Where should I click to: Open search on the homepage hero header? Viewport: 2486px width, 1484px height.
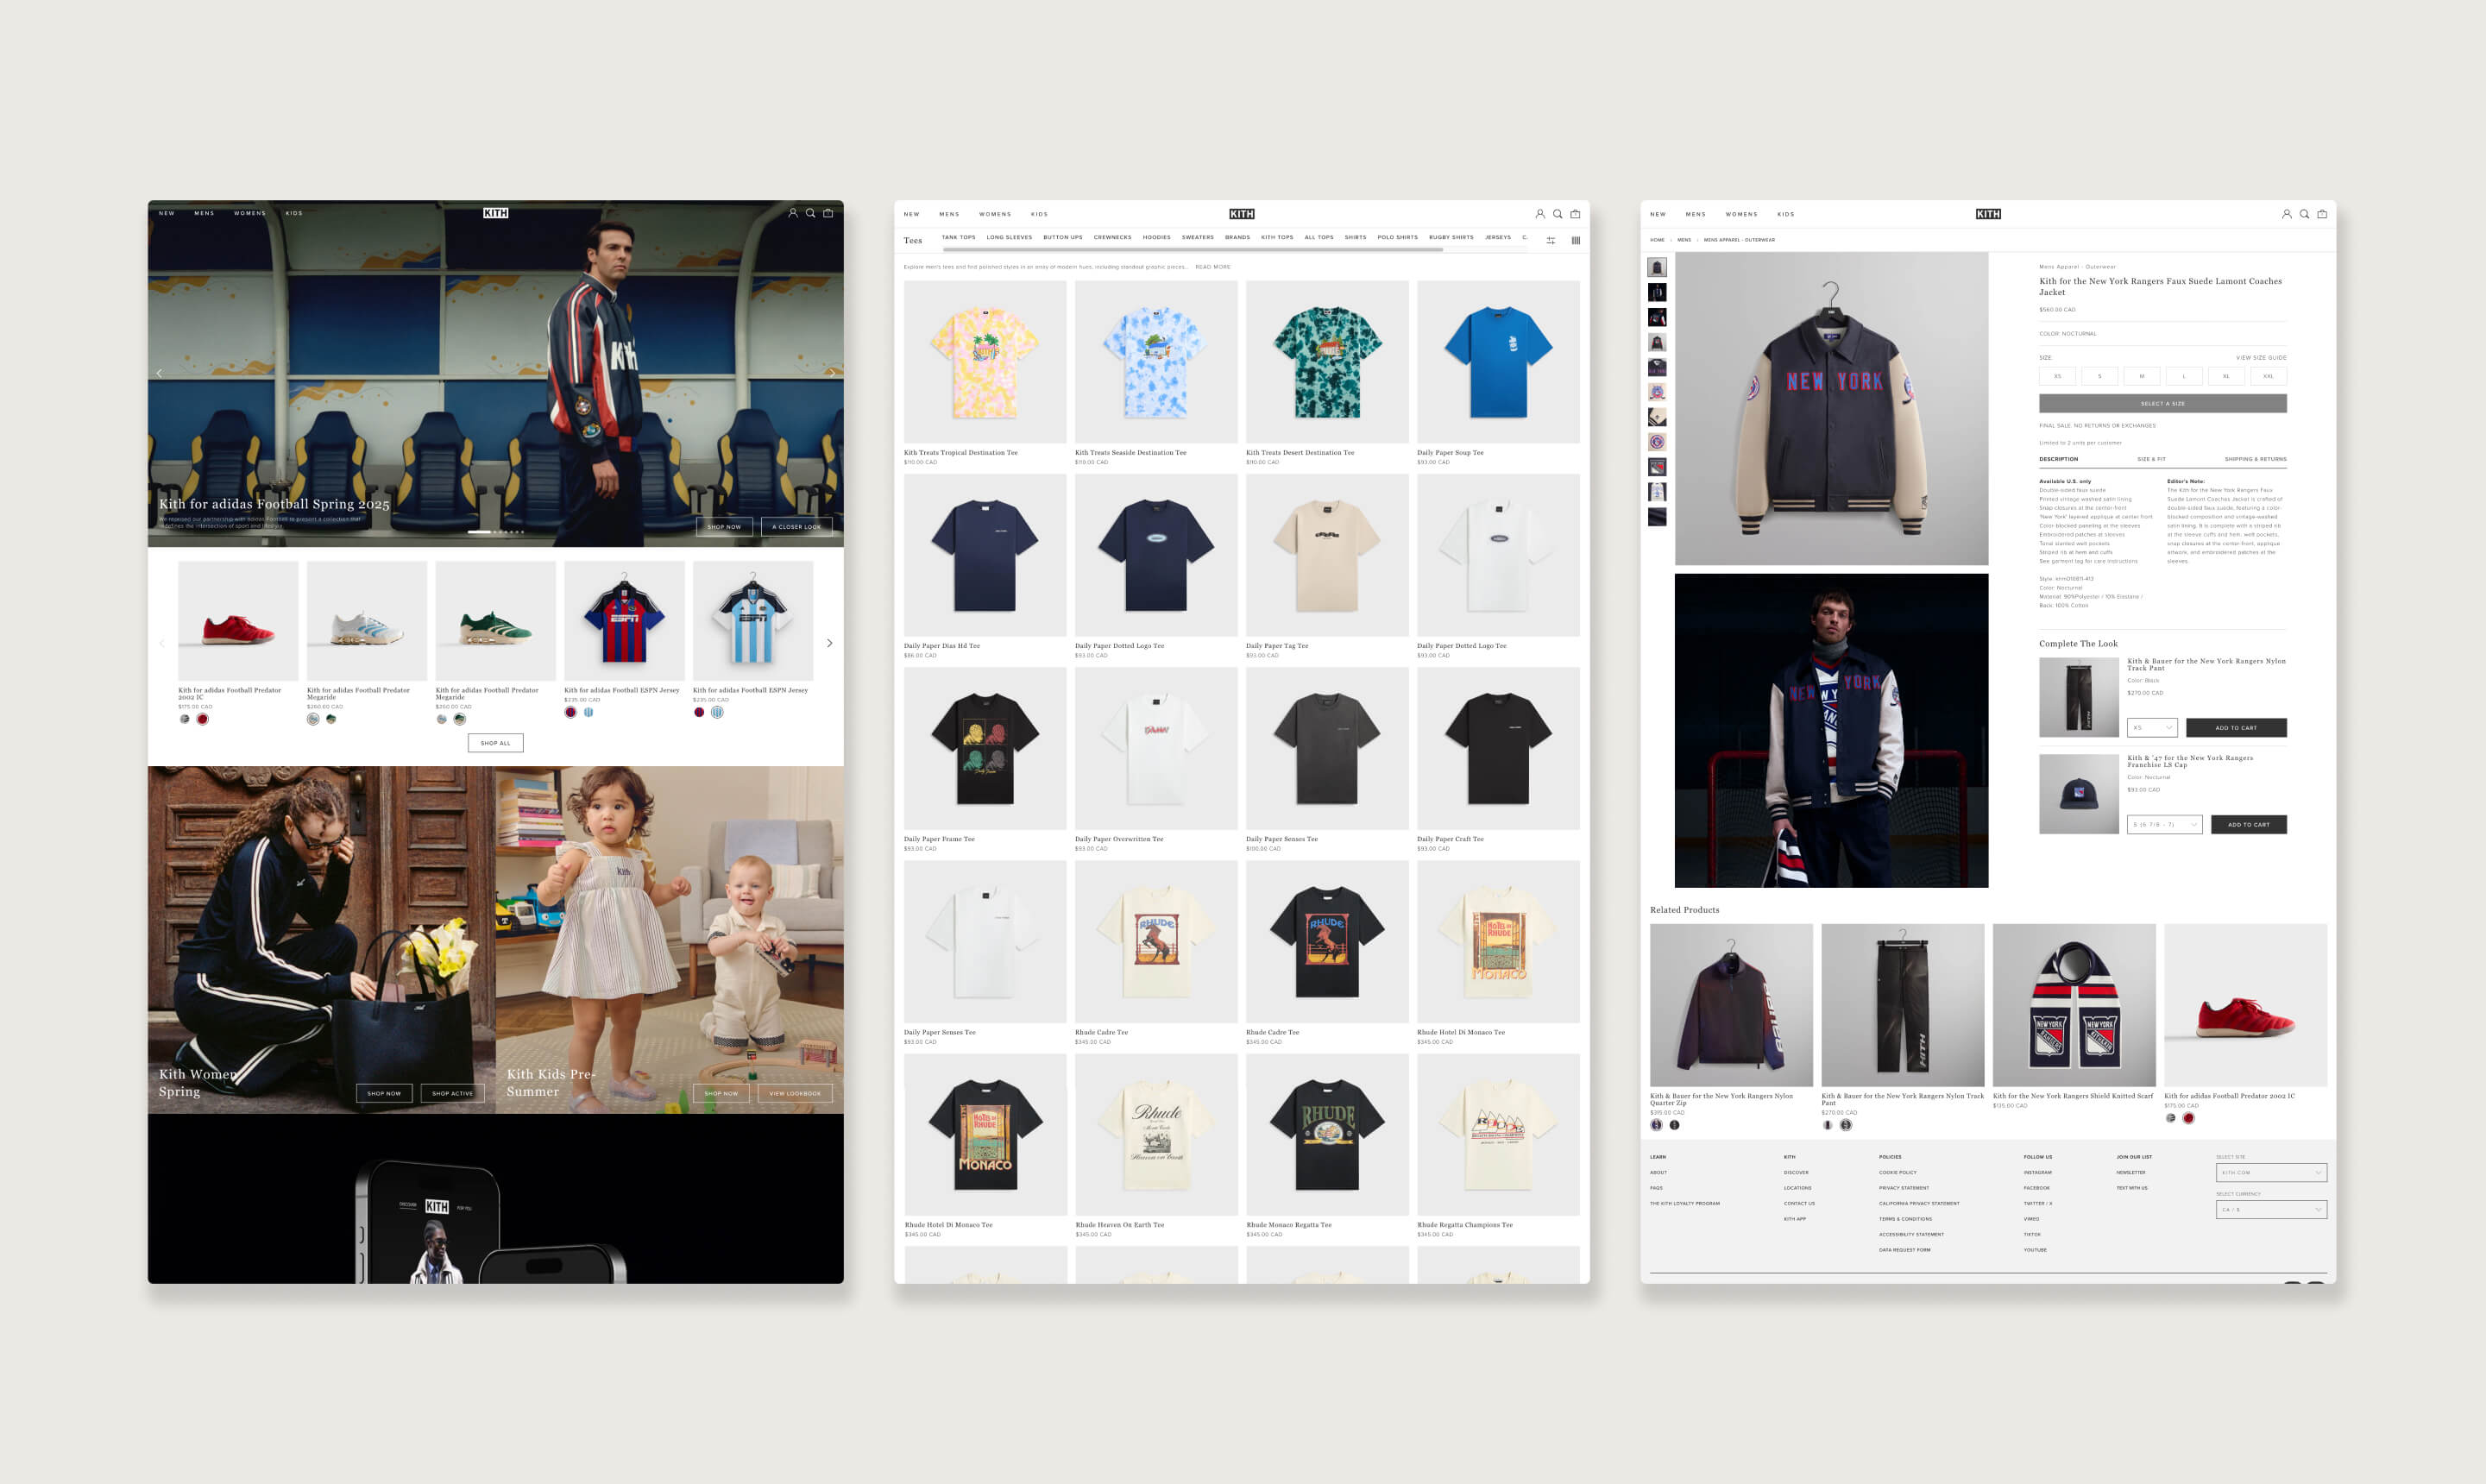(810, 213)
